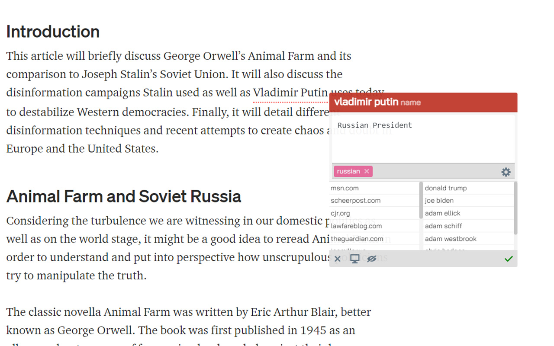554x346 pixels.
Task: Open annotation settings gear icon
Action: (506, 172)
